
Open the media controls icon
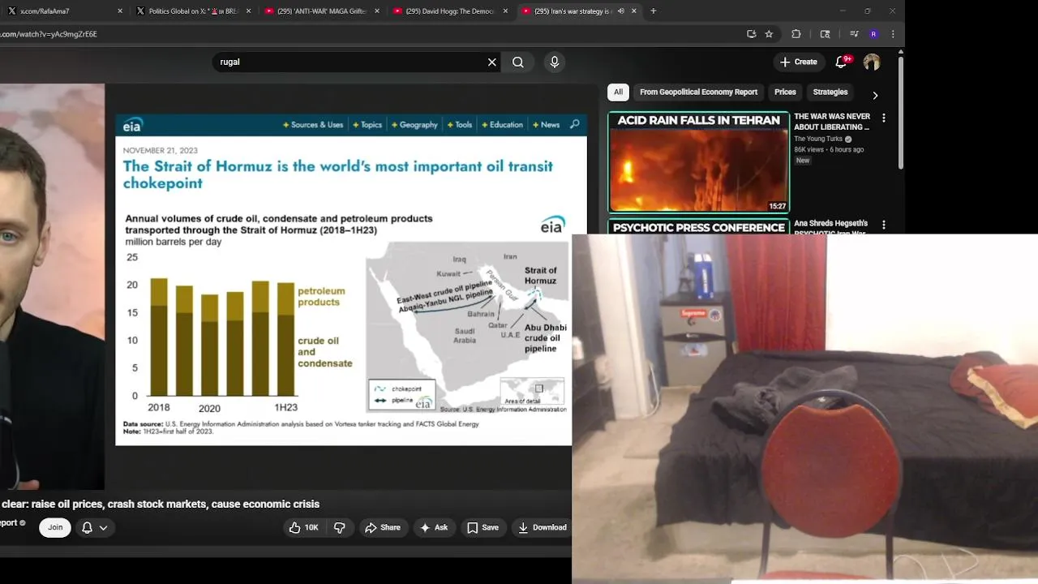854,34
